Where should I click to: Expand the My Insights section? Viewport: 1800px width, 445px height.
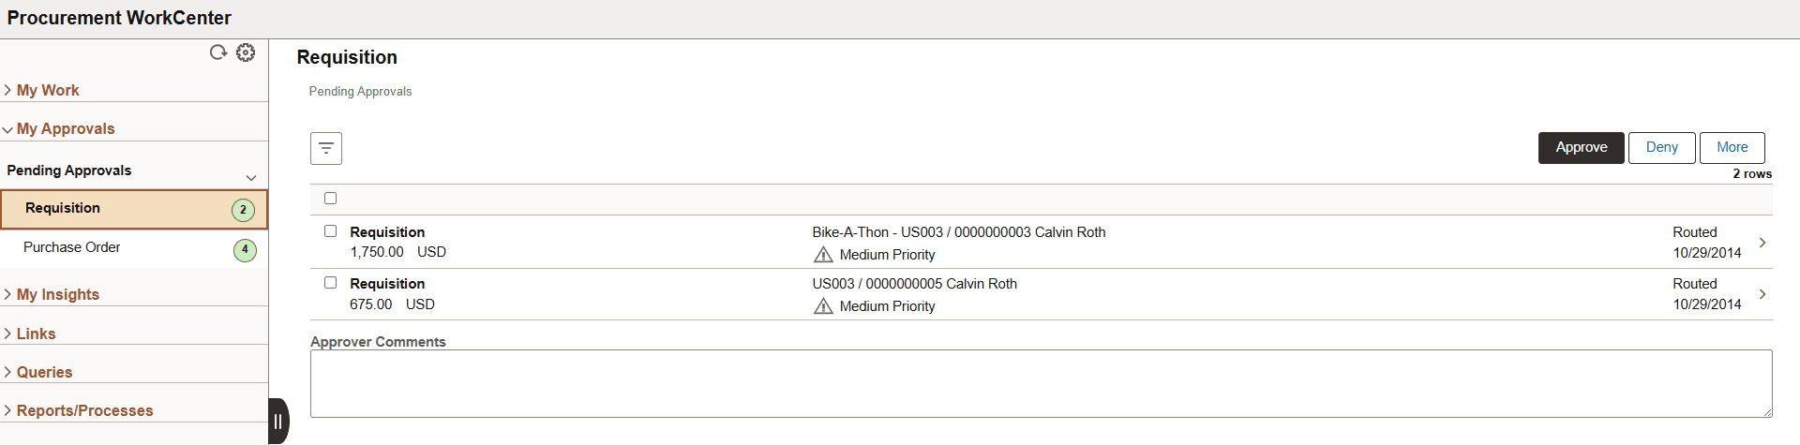[x=58, y=294]
